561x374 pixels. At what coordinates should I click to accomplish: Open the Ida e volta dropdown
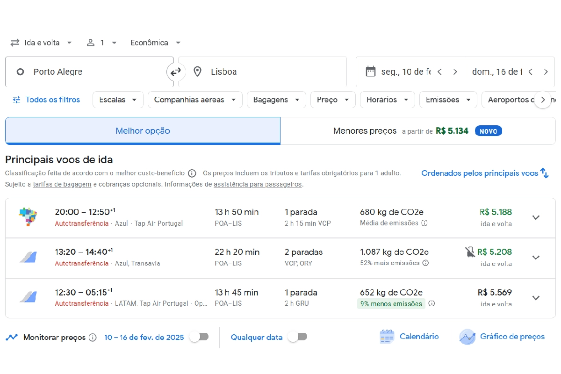point(41,43)
